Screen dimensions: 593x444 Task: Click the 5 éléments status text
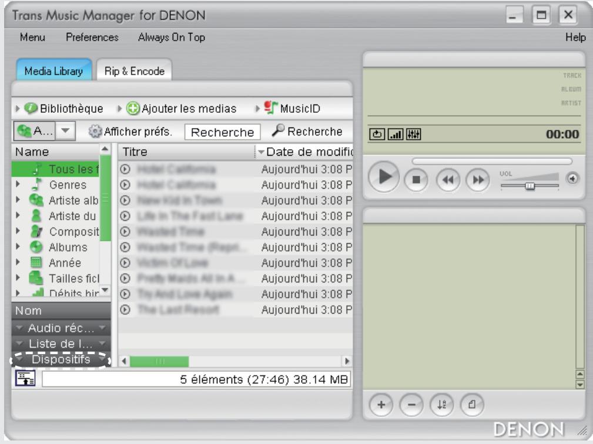pos(264,379)
